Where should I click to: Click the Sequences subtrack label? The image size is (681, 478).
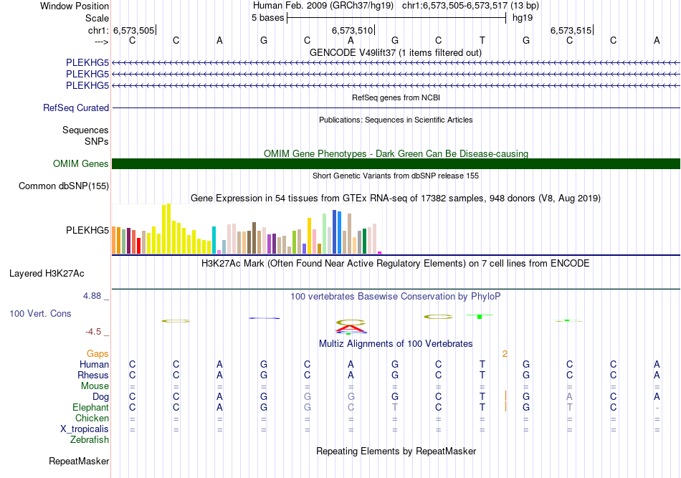[x=85, y=130]
